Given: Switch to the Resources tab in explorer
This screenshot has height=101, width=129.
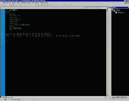Looking at the screenshot, I should click(x=123, y=97).
